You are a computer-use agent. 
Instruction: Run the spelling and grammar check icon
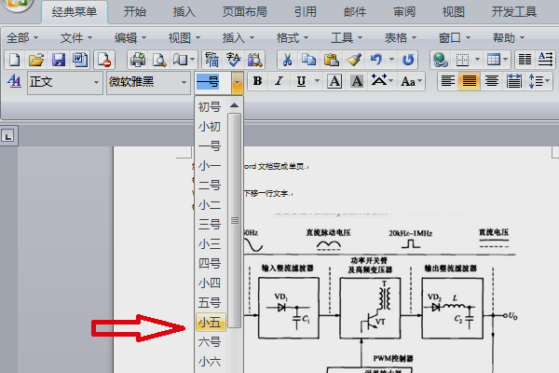(234, 60)
